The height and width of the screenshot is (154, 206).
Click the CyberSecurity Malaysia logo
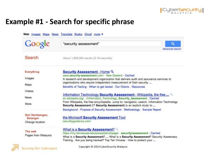182,11
